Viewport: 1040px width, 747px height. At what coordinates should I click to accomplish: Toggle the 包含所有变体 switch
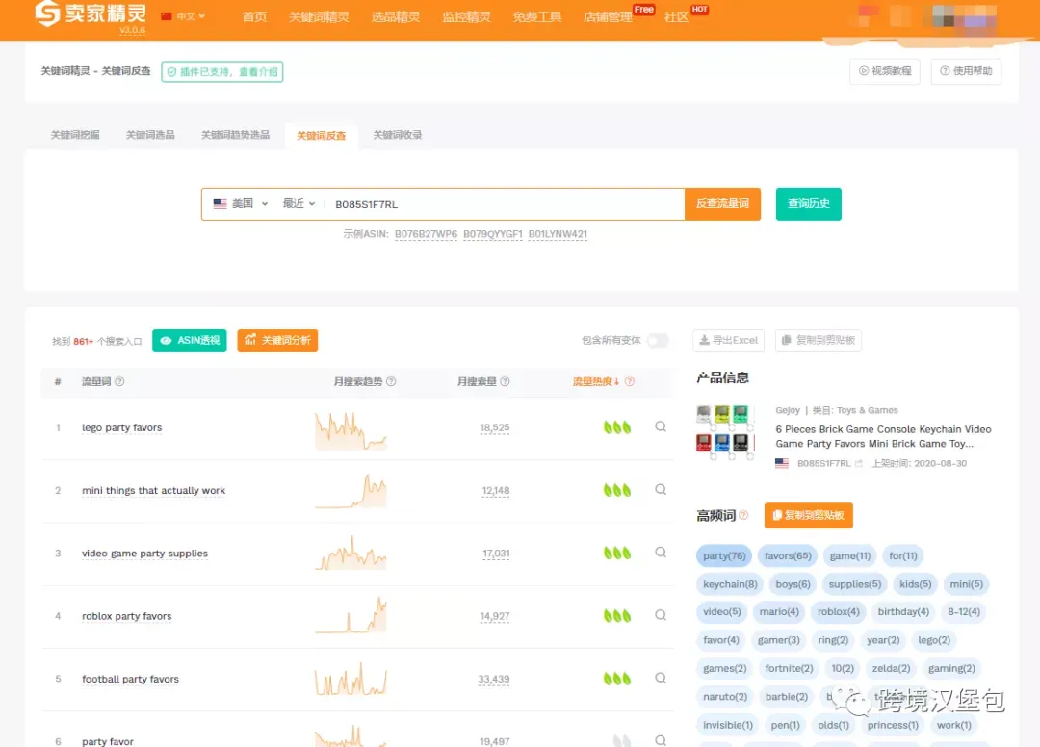[x=658, y=340]
